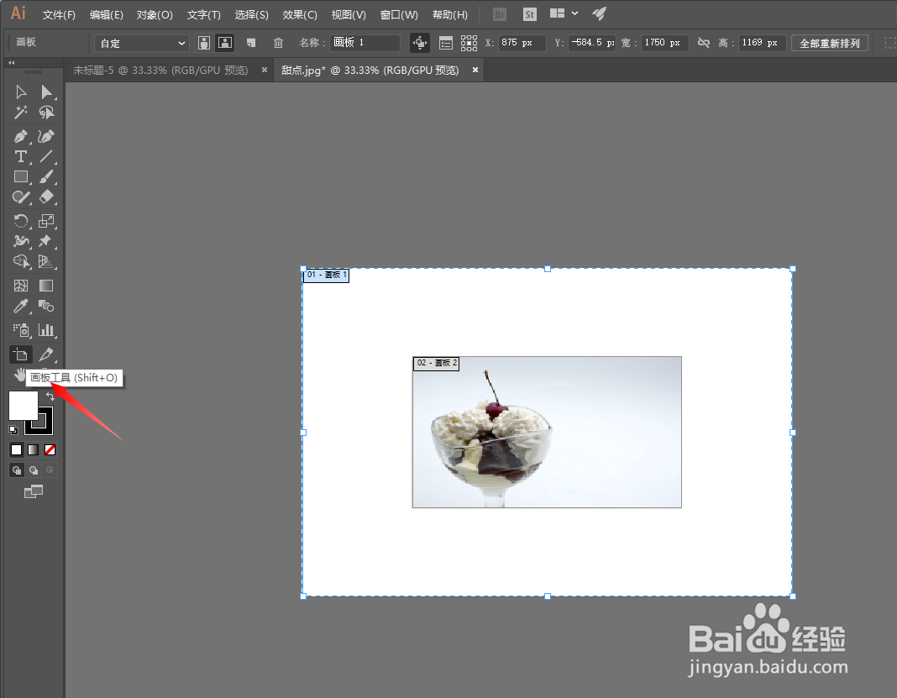897x698 pixels.
Task: Select the Lasso tool
Action: (x=46, y=113)
